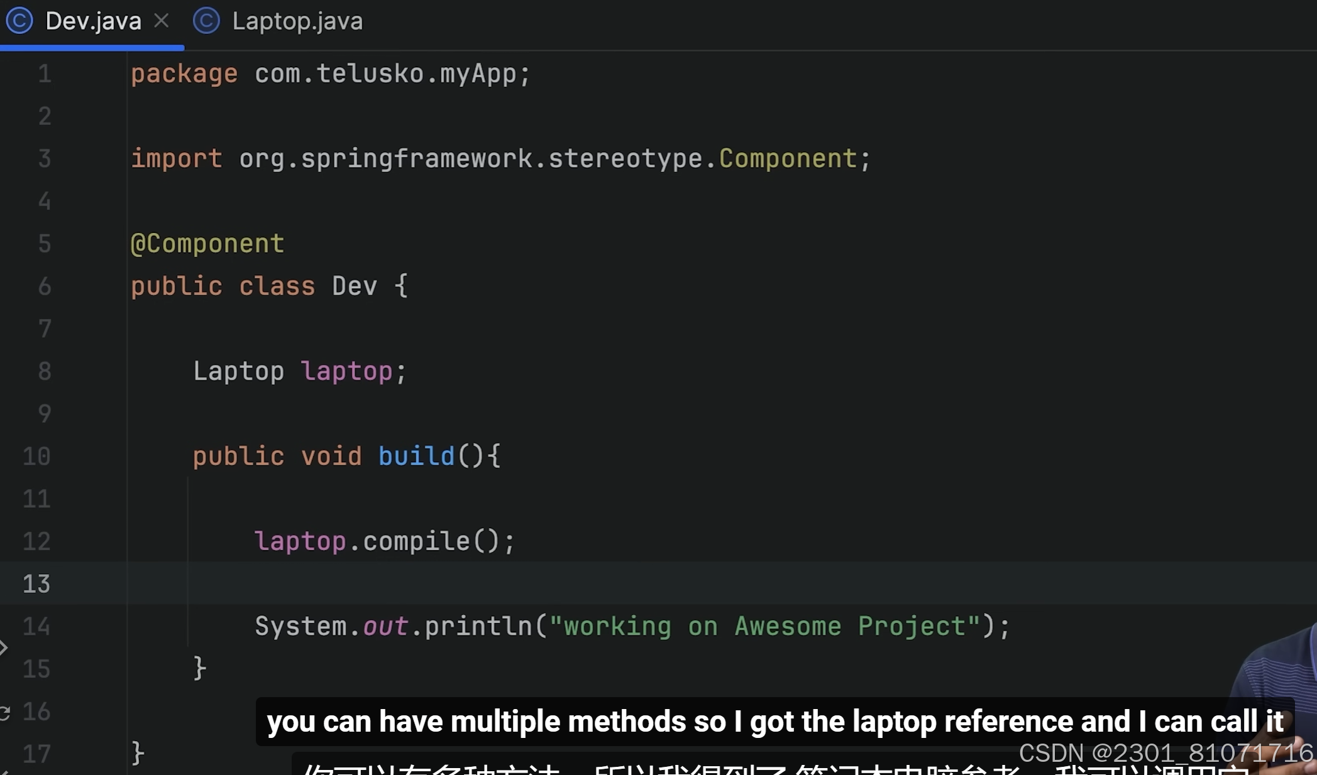Click the Component import on line 3

787,159
